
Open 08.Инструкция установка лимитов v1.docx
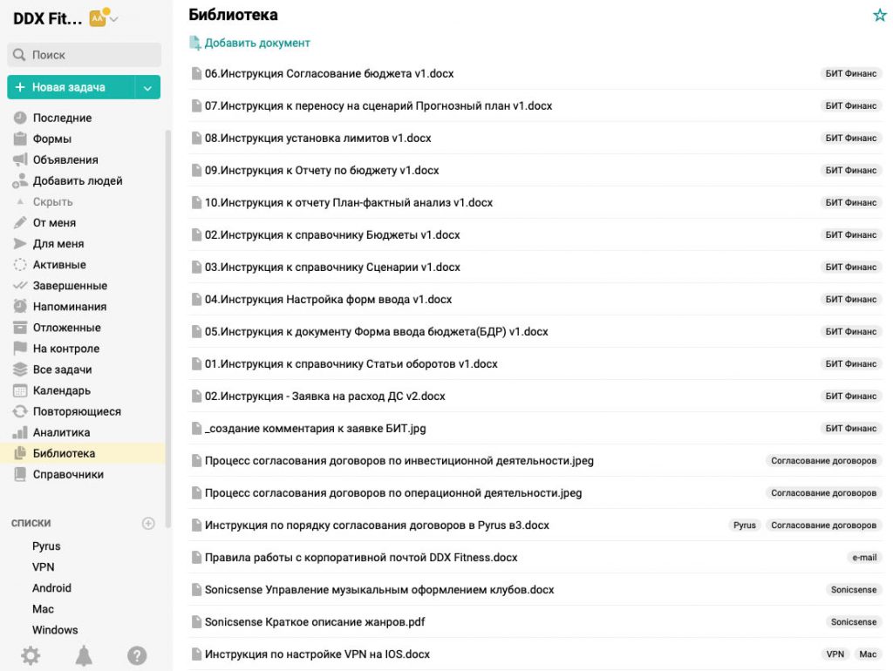(x=317, y=138)
